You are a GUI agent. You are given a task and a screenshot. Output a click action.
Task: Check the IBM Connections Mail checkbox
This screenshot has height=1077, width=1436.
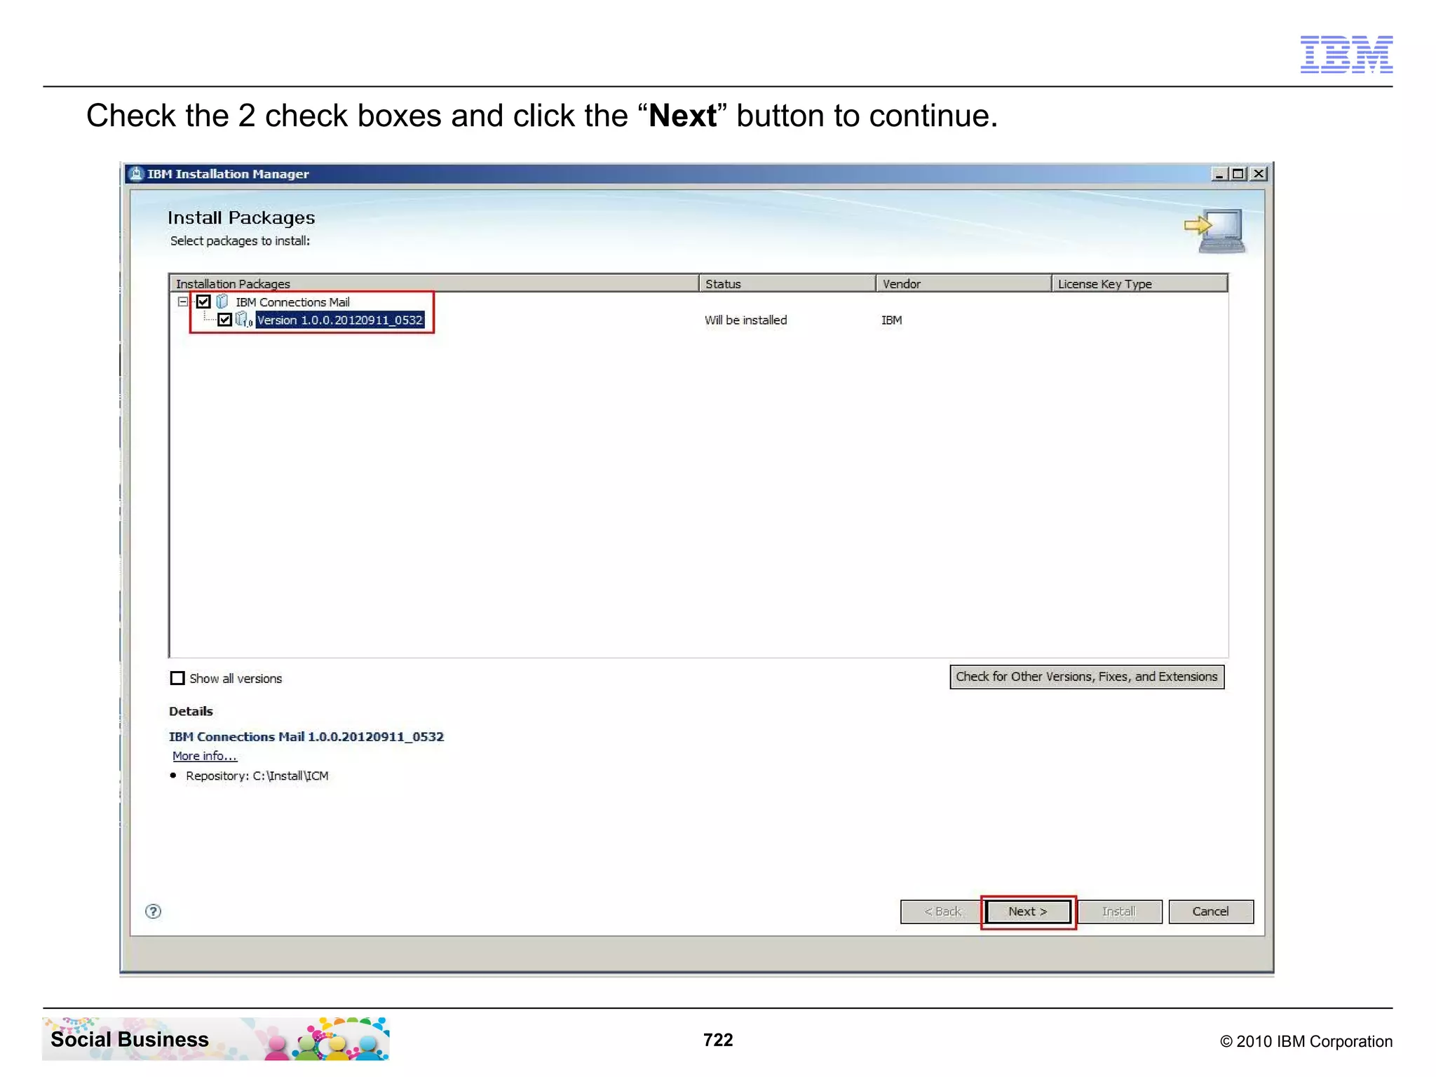pos(203,302)
